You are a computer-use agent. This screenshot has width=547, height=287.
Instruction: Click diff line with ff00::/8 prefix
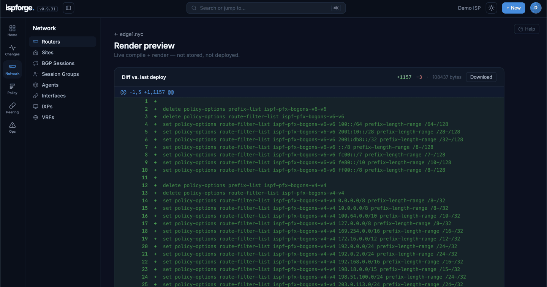(309, 170)
